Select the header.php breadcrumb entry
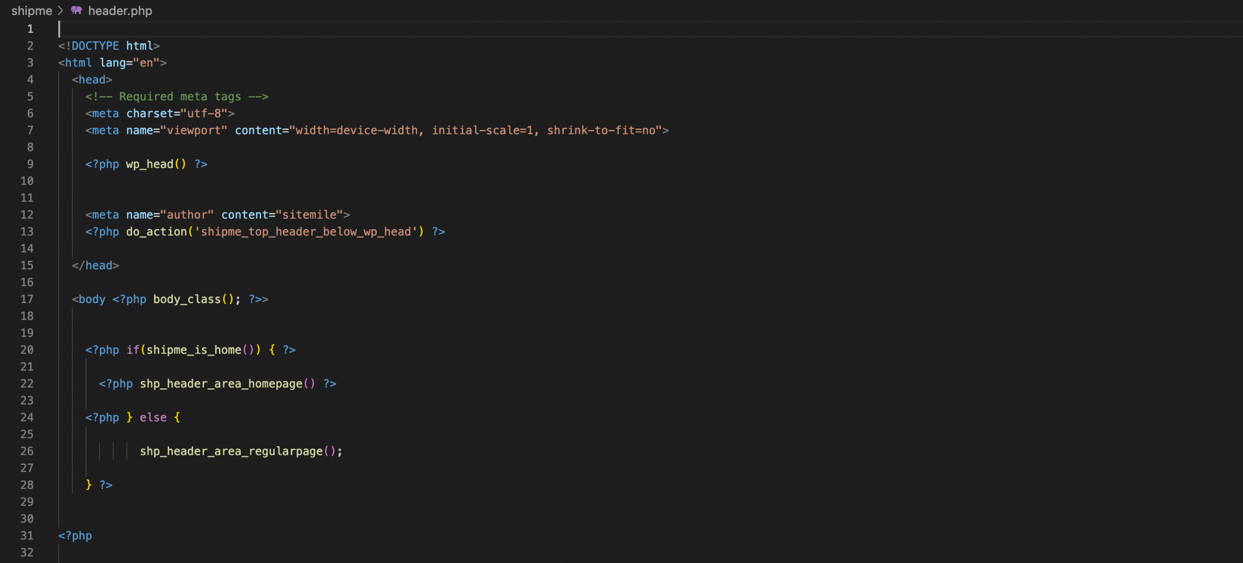The image size is (1243, 563). [120, 11]
